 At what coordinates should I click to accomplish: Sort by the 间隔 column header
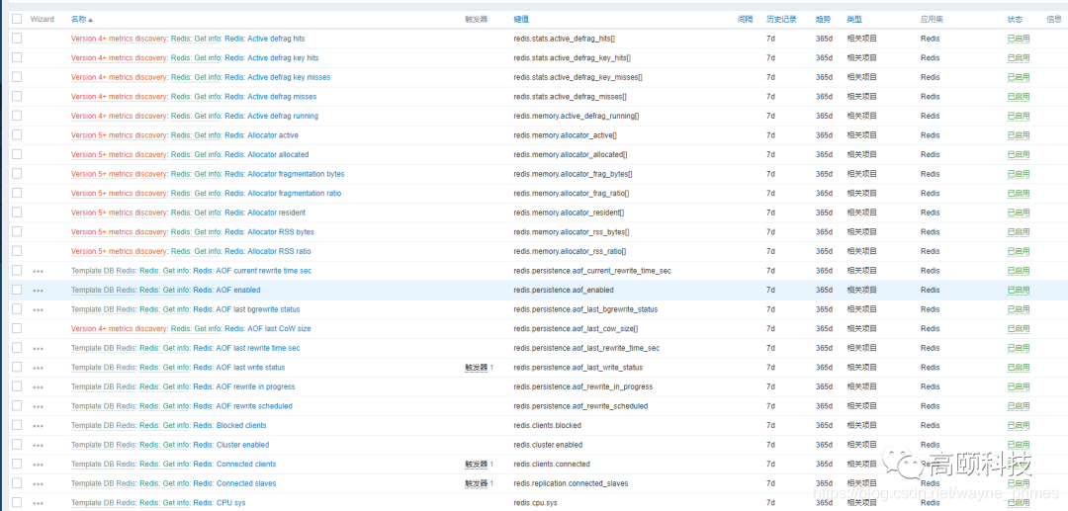click(746, 20)
